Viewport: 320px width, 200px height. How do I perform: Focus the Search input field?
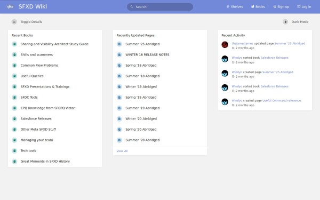coord(160,7)
